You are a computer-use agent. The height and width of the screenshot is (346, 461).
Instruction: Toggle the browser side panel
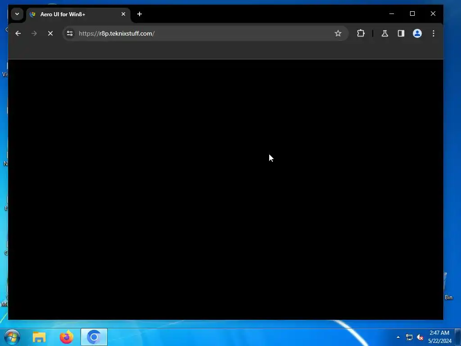tap(401, 33)
